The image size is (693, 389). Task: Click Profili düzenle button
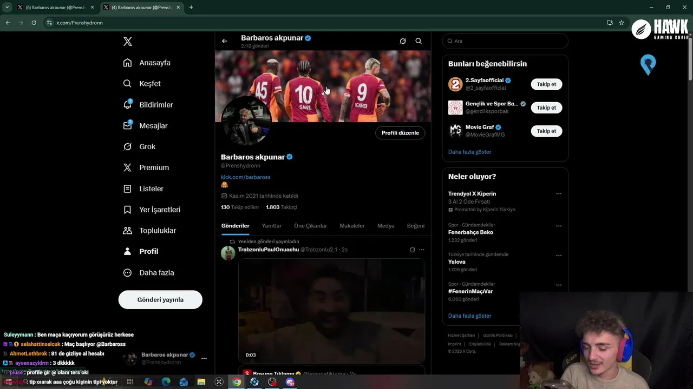click(x=400, y=133)
